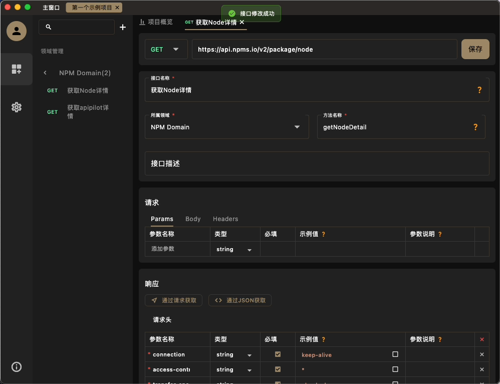Viewport: 500px width, 384px height.
Task: Delete the connection row
Action: (482, 354)
